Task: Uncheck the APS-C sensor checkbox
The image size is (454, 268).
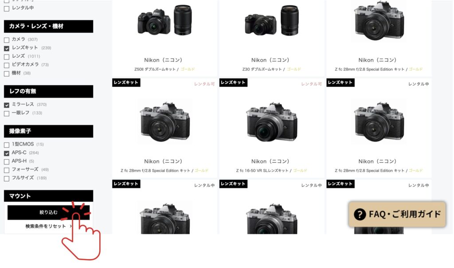Action: pos(7,153)
